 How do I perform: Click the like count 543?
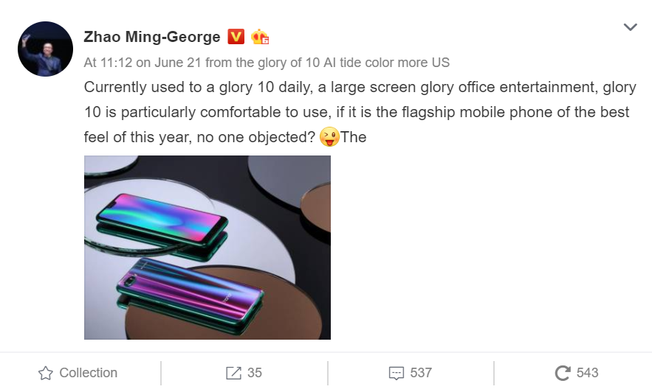pos(588,373)
